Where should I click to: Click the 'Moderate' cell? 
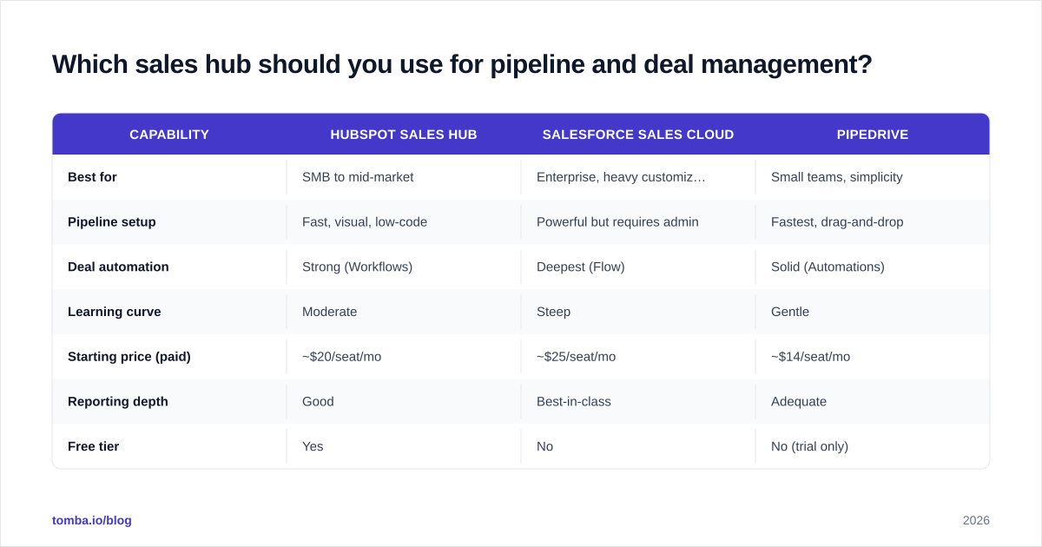[329, 312]
